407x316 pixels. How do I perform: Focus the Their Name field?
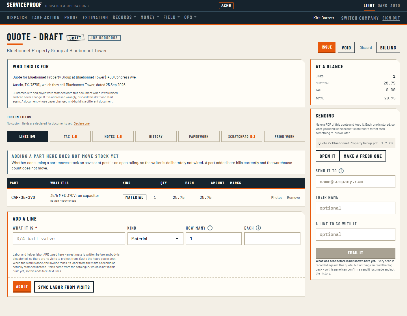pos(356,208)
